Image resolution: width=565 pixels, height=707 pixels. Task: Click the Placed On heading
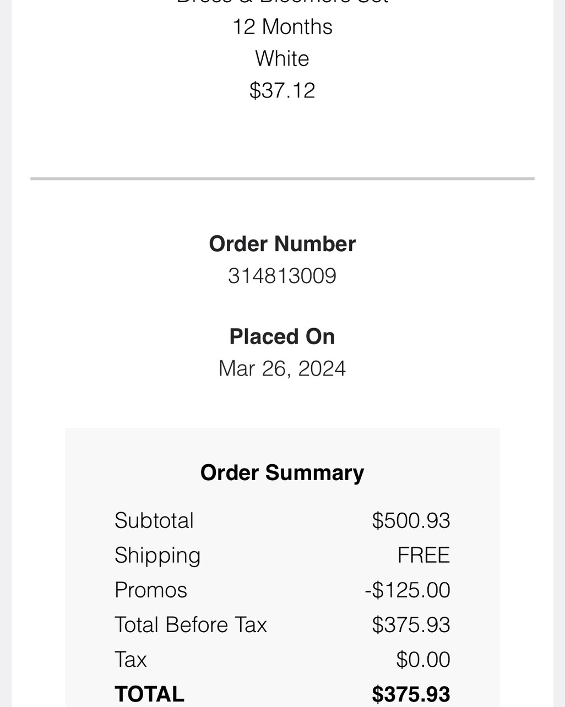click(282, 336)
